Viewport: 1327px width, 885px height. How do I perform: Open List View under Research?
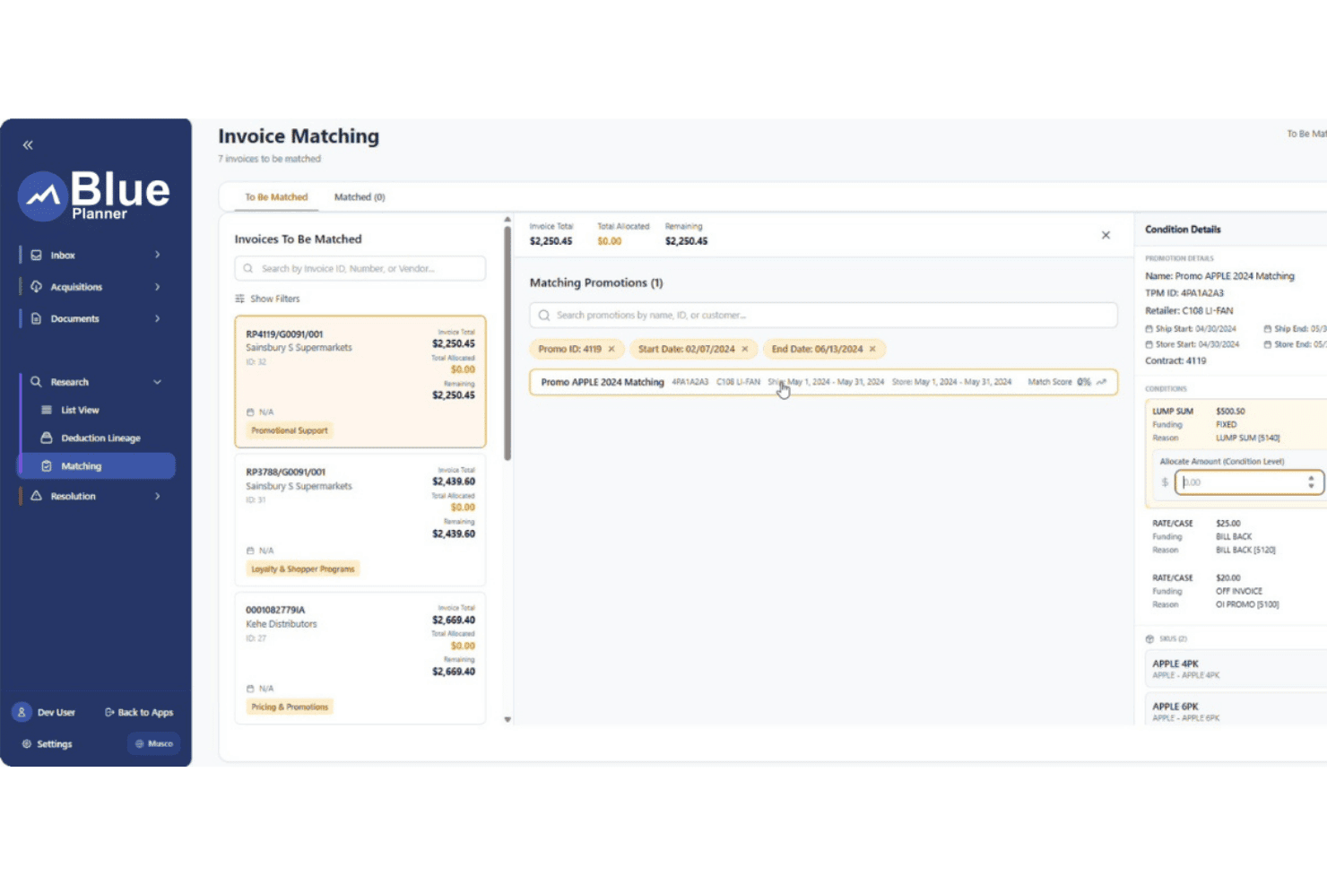click(x=80, y=410)
